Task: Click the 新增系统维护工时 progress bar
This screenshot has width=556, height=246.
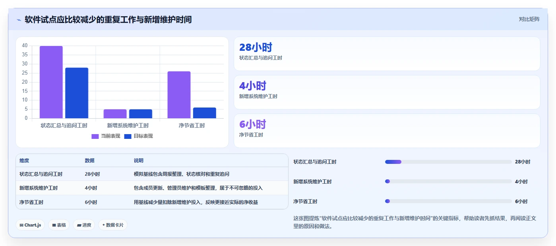Action: coord(448,182)
